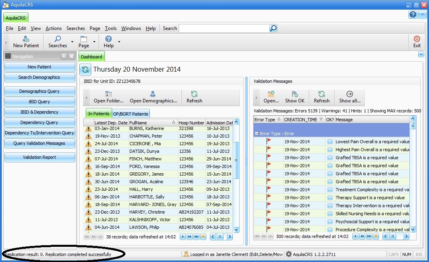The width and height of the screenshot is (429, 262).
Task: Tick OK checkbox for Lowest Pain Overall message
Action: click(330, 142)
